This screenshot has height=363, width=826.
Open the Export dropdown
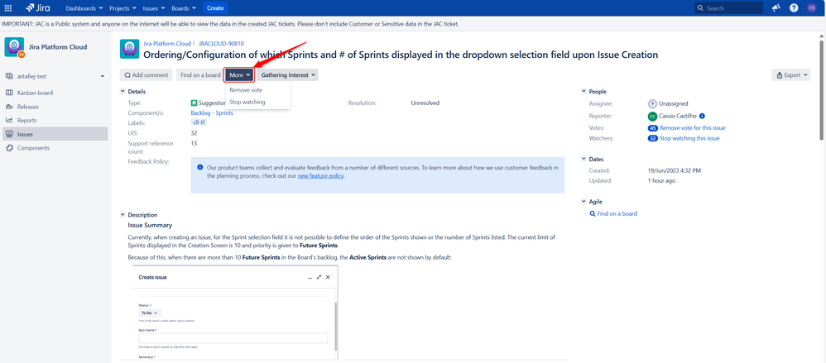[x=790, y=75]
